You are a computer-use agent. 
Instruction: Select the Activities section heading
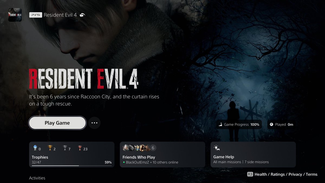click(37, 178)
